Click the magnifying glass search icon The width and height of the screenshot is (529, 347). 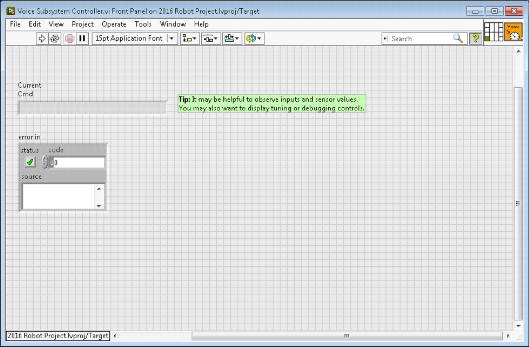coord(457,38)
